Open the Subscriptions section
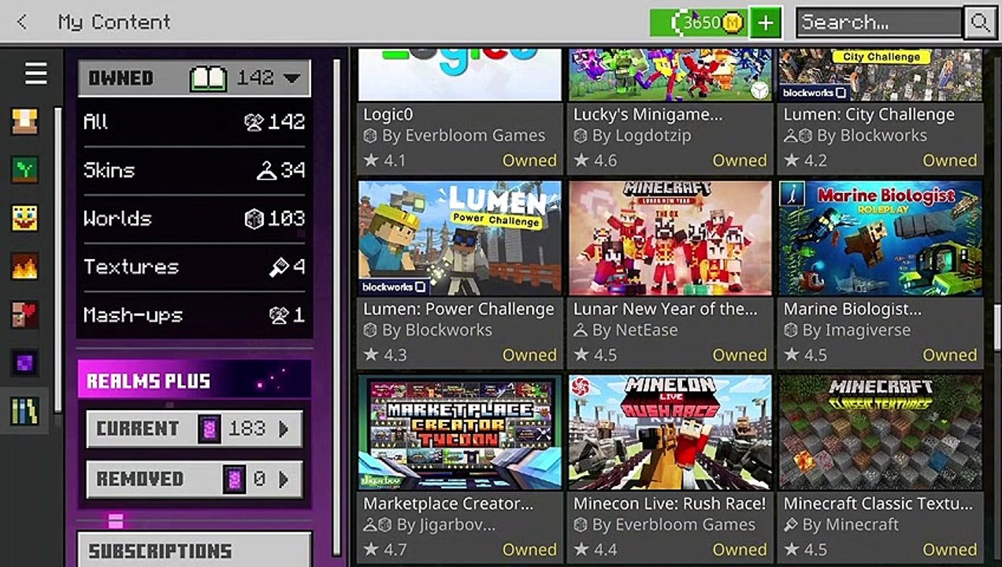The height and width of the screenshot is (567, 1002). pos(194,550)
